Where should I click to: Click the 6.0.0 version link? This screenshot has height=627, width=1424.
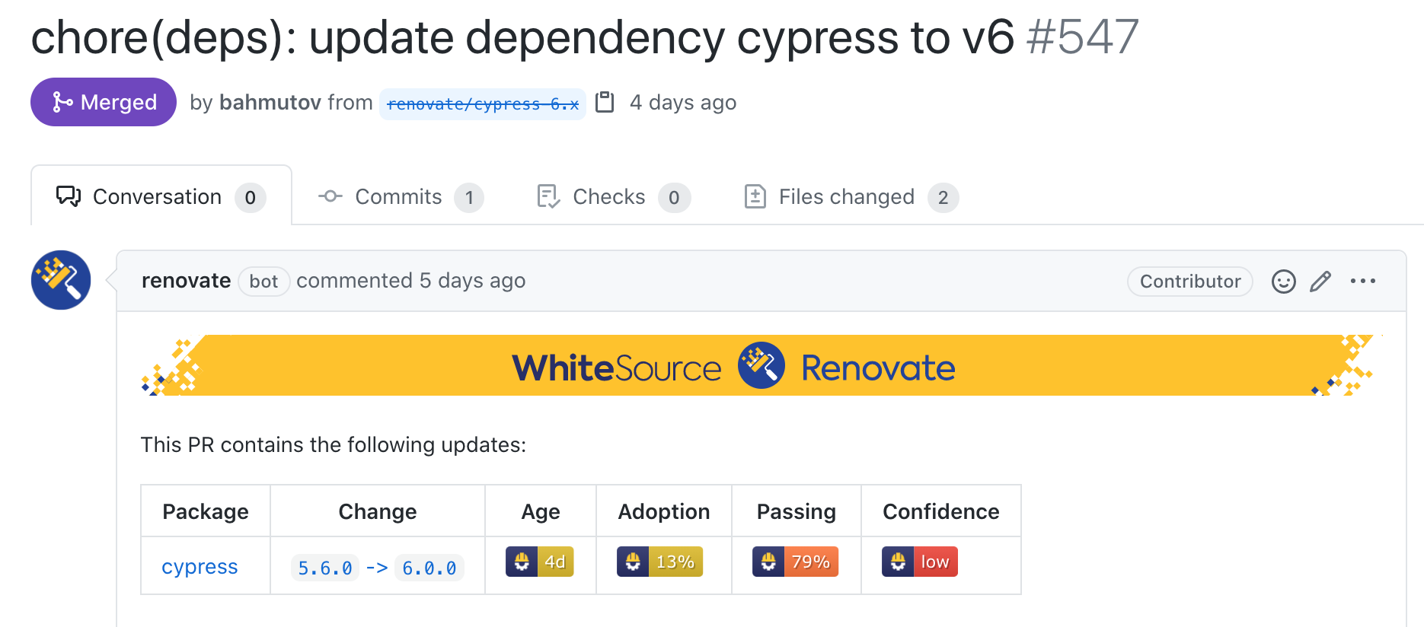429,568
